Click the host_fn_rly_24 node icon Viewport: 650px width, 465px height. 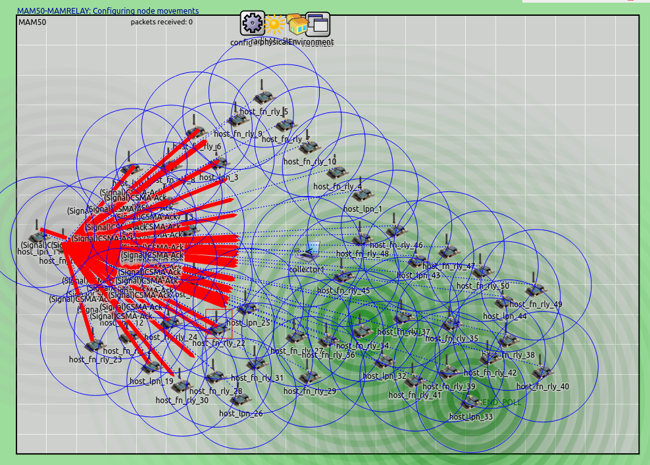click(171, 319)
